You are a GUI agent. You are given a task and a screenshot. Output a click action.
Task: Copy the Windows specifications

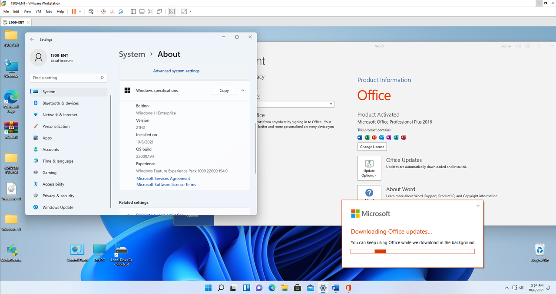(224, 91)
